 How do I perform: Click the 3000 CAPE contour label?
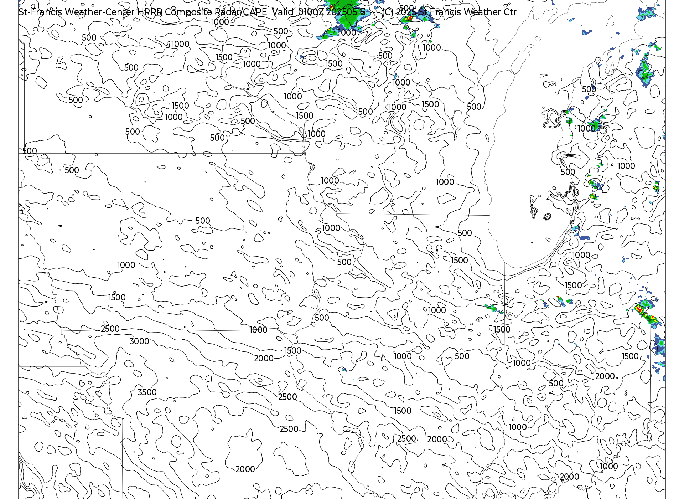(139, 341)
